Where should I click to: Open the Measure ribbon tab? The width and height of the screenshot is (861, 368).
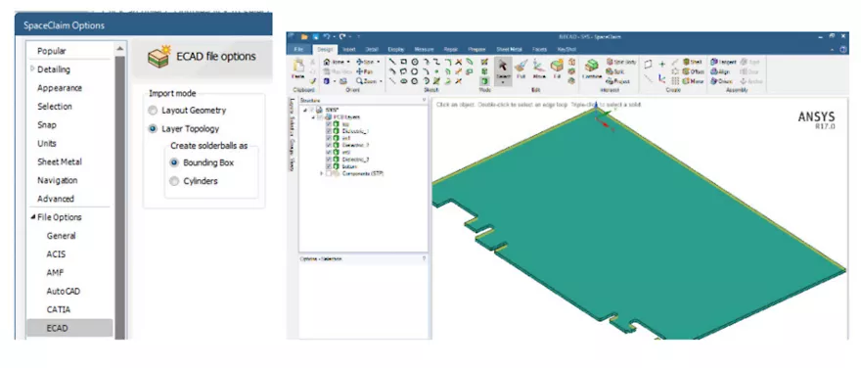click(x=424, y=50)
